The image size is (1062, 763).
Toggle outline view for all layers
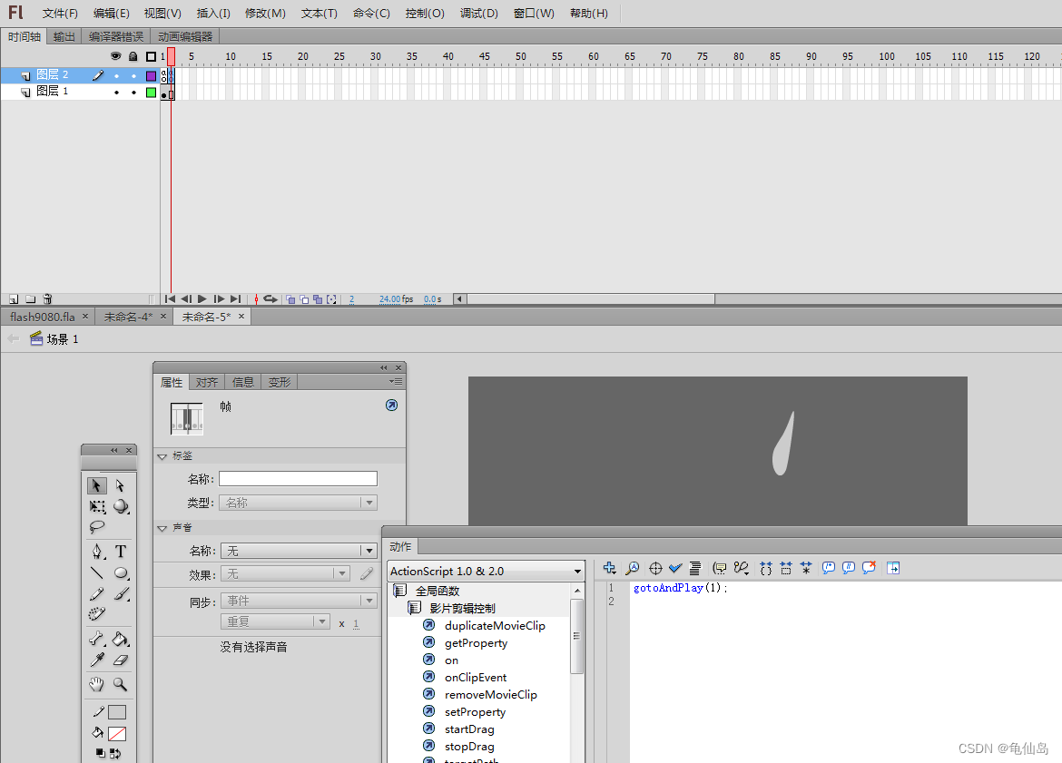[151, 56]
